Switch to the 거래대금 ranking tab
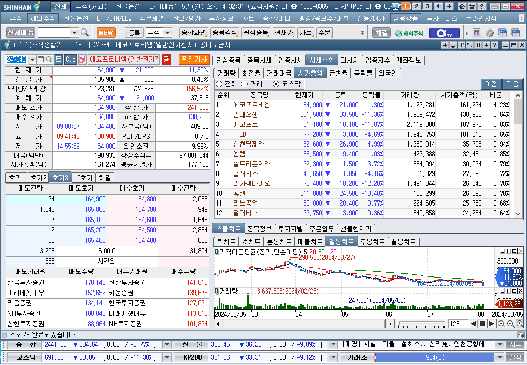The height and width of the screenshot is (365, 527). pyautogui.click(x=279, y=73)
